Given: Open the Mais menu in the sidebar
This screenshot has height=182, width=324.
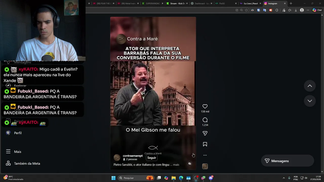Looking at the screenshot, I should pos(18,152).
